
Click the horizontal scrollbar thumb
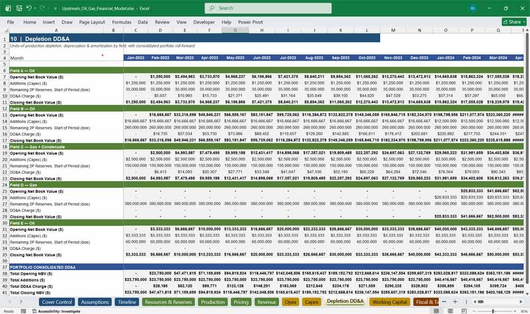(x=480, y=302)
